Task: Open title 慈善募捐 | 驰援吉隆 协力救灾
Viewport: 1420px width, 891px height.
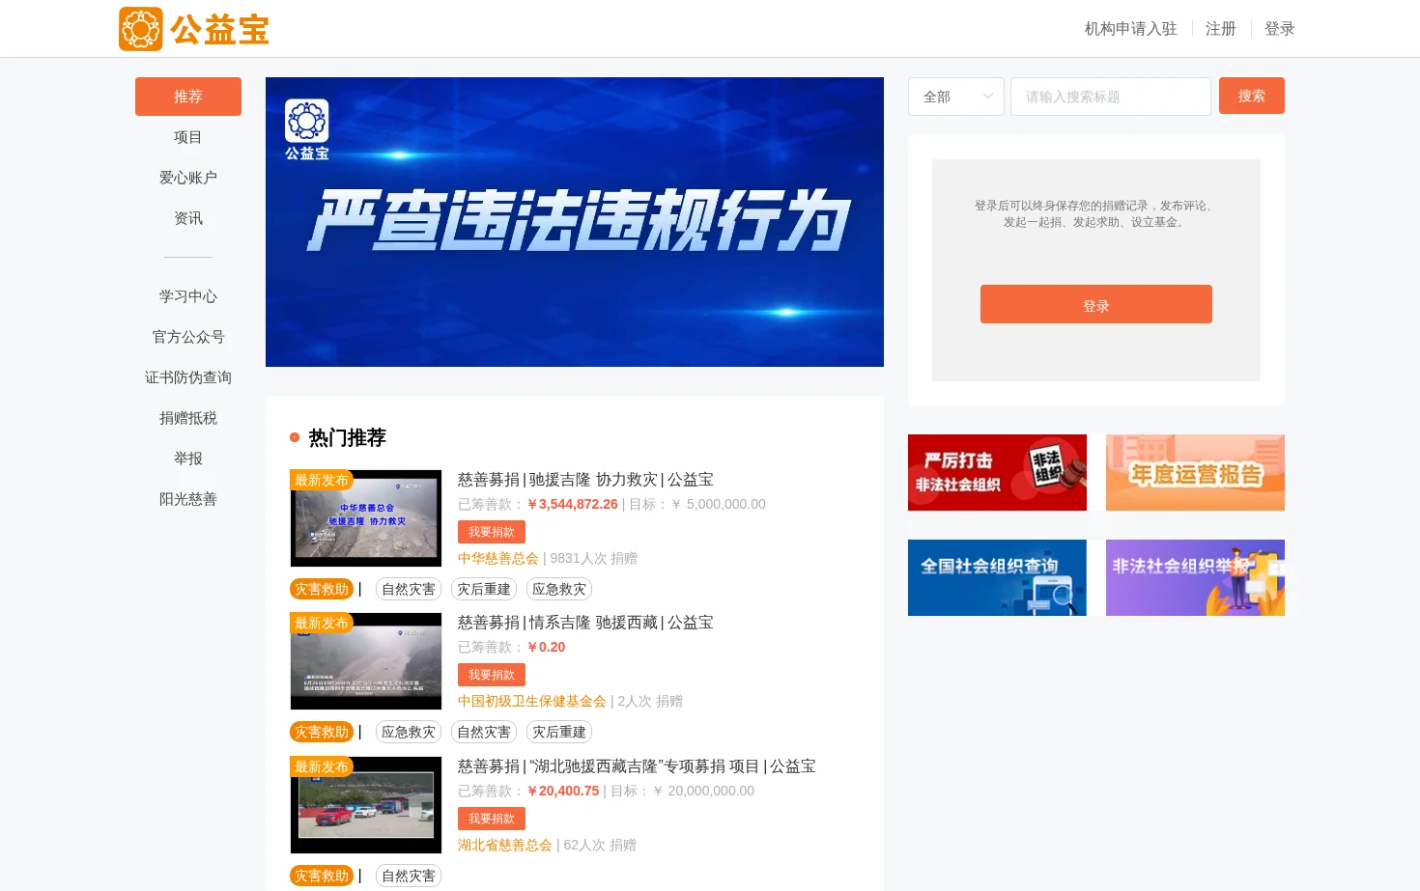Action: (585, 480)
